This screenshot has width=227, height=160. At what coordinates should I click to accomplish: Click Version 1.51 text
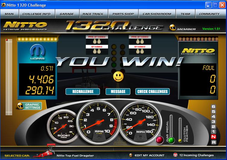click(211, 29)
